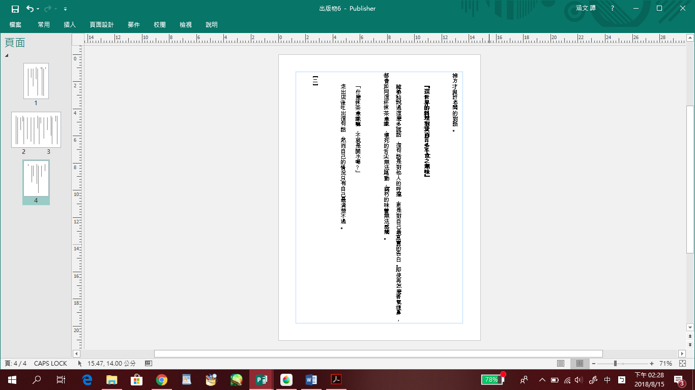Screen dimensions: 695x390
Task: Toggle single page view in status bar
Action: (561, 364)
